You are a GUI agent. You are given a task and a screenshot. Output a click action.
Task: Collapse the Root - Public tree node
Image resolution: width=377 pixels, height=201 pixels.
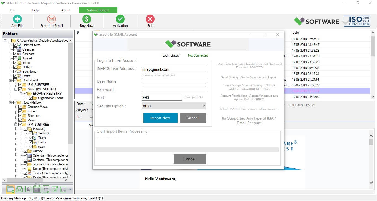click(x=10, y=80)
